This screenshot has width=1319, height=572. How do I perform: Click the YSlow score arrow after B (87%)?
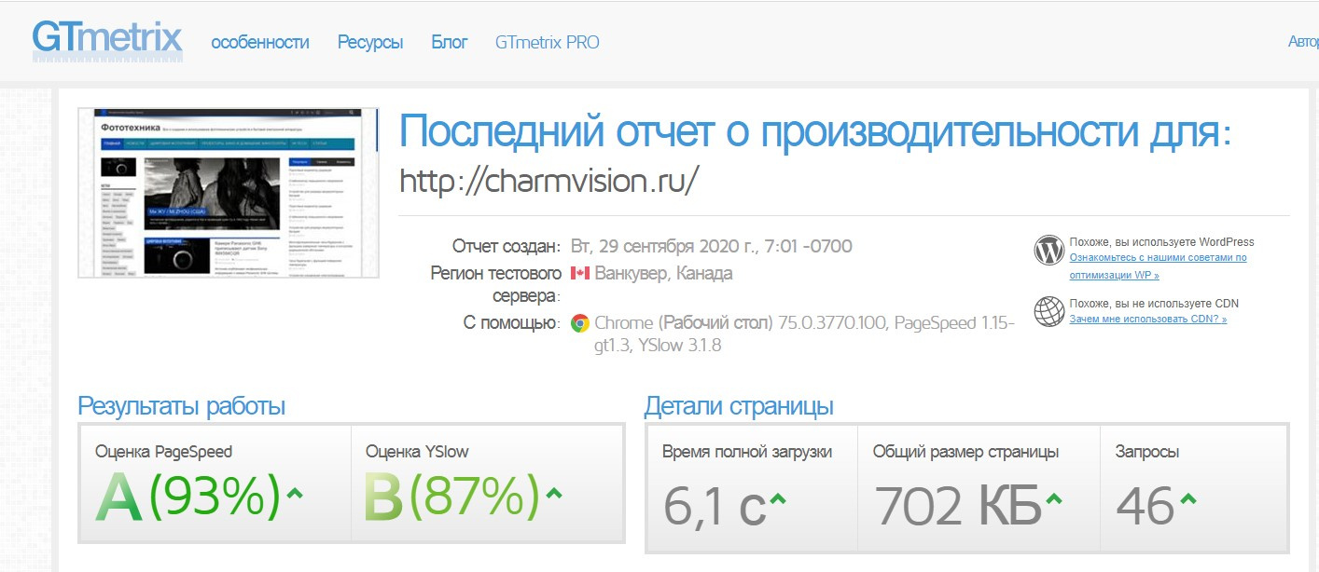(x=553, y=495)
